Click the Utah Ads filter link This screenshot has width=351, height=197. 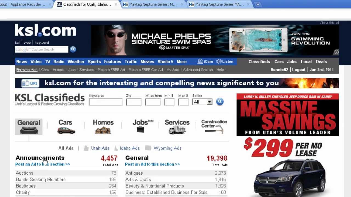[x=100, y=148]
